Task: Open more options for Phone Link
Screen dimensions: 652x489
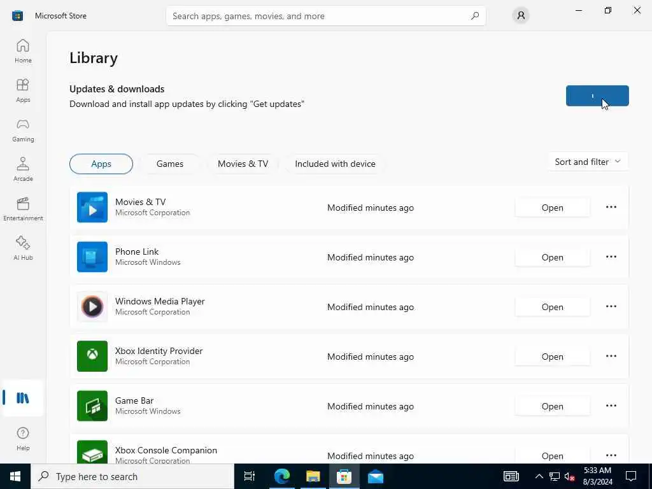Action: click(611, 257)
